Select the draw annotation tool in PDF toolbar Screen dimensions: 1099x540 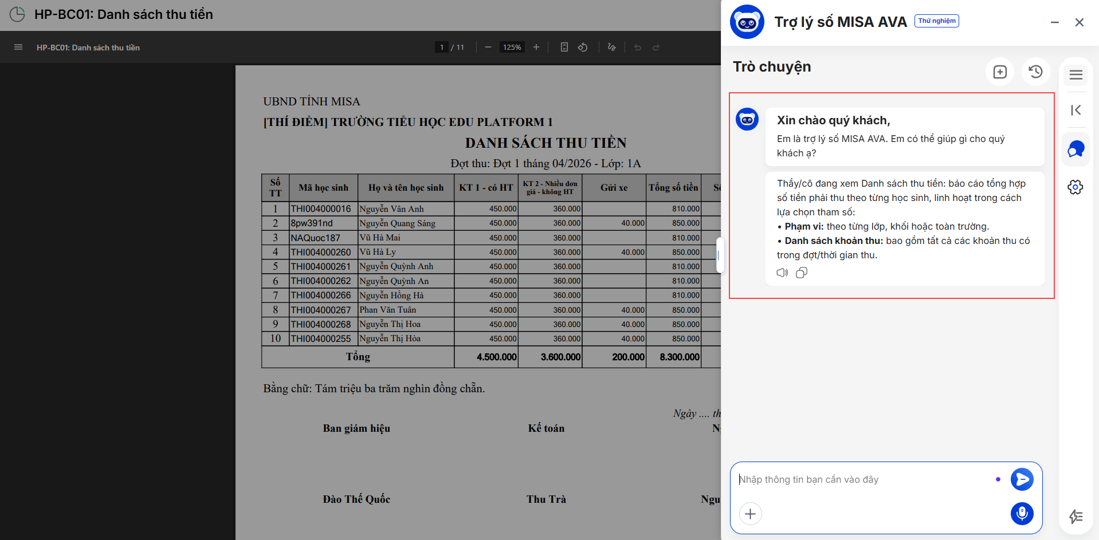(x=611, y=48)
